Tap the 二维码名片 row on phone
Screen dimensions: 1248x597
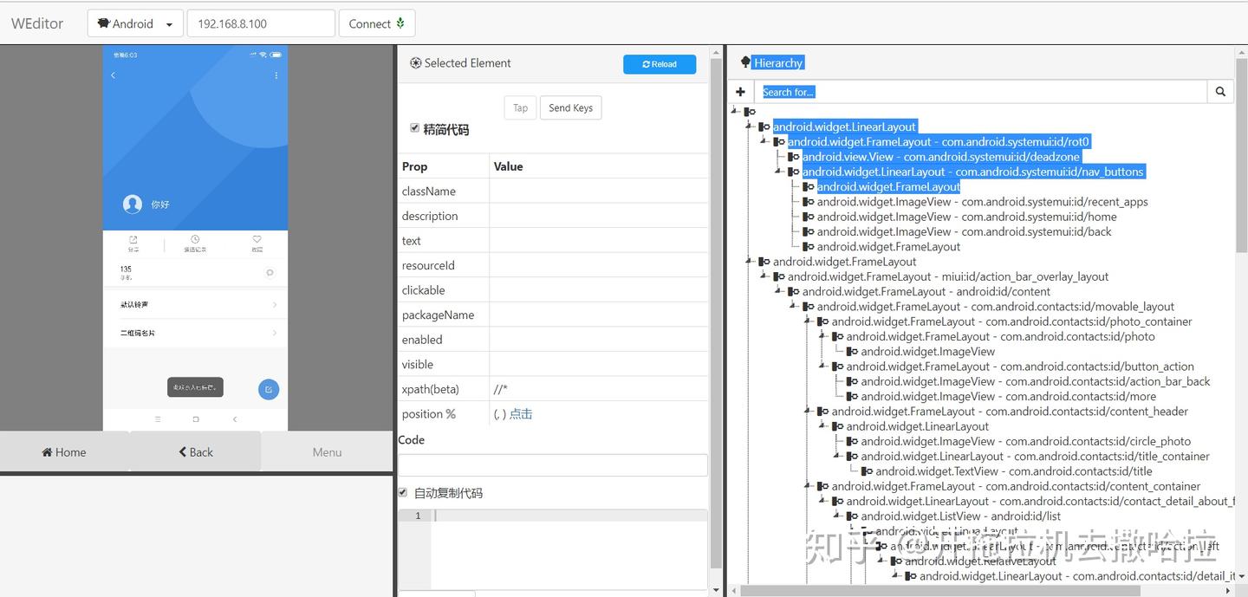pos(195,333)
